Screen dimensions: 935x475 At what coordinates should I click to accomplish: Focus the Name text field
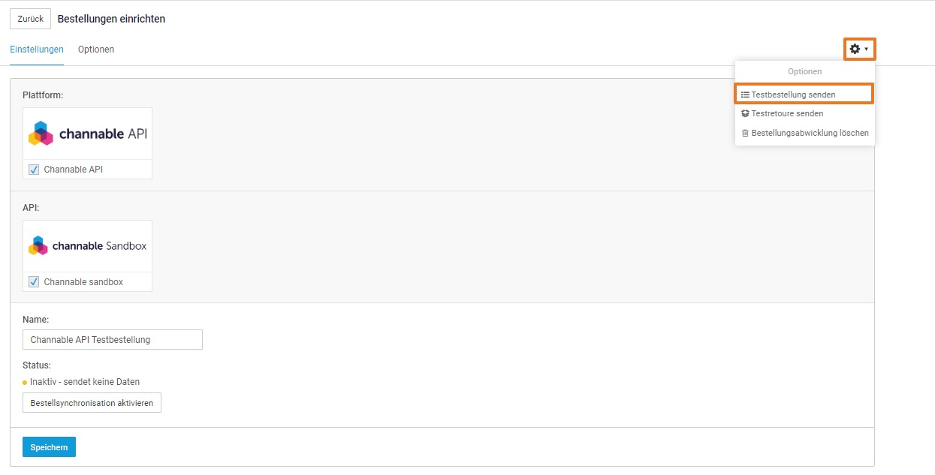pyautogui.click(x=113, y=340)
